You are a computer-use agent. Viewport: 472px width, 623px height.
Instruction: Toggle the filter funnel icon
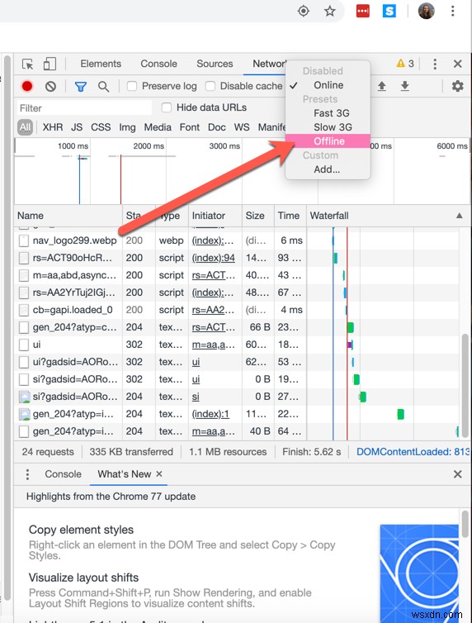click(81, 86)
